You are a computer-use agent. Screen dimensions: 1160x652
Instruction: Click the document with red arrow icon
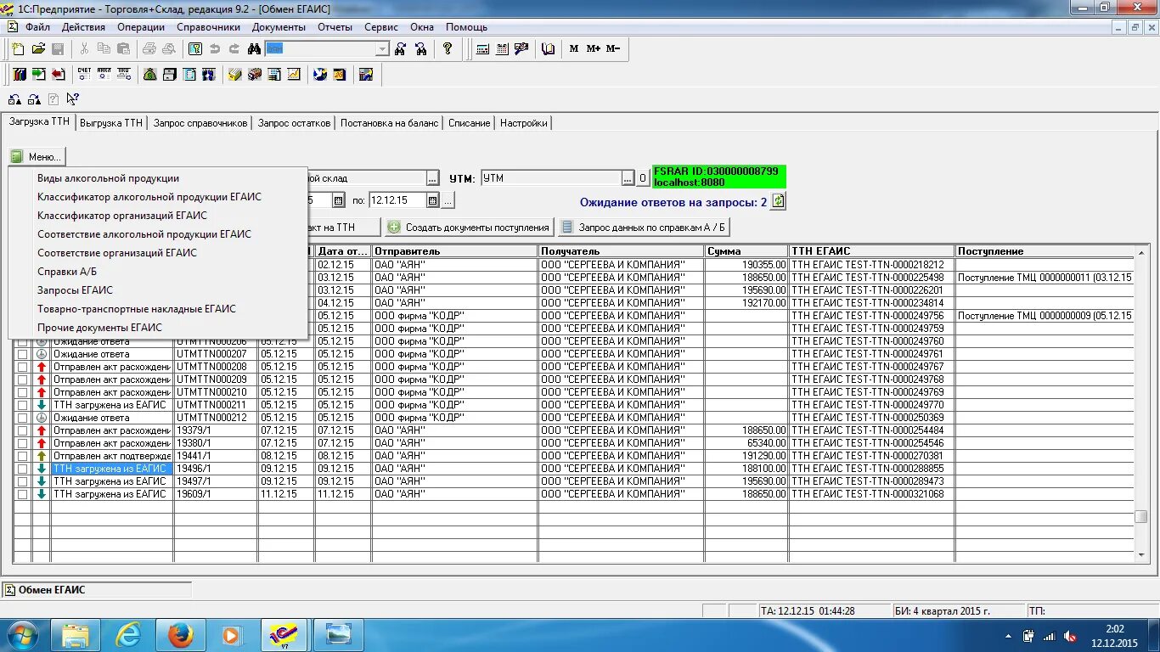pyautogui.click(x=58, y=75)
